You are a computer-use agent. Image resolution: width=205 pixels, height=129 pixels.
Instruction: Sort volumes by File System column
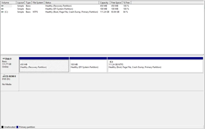tap(38, 3)
